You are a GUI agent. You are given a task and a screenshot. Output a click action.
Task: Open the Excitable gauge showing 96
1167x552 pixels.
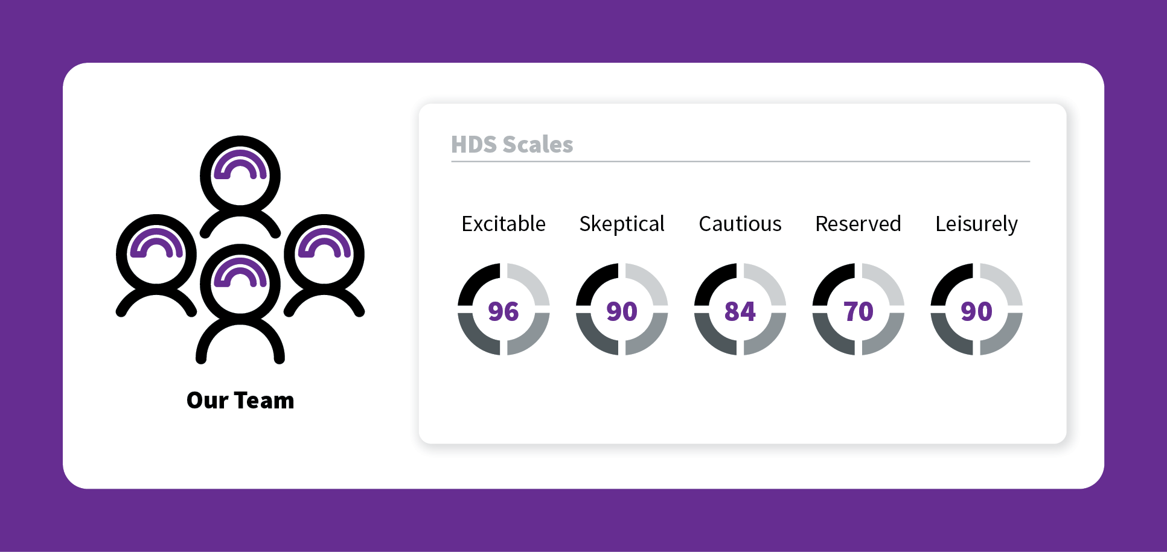tap(504, 309)
